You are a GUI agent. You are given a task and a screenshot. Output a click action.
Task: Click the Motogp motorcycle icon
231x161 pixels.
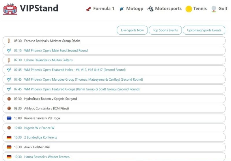122,9
